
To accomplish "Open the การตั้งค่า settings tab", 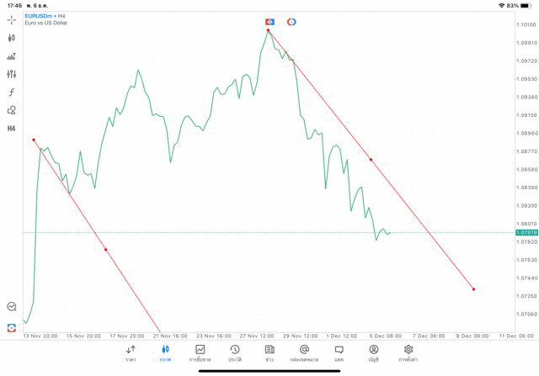I will click(408, 353).
